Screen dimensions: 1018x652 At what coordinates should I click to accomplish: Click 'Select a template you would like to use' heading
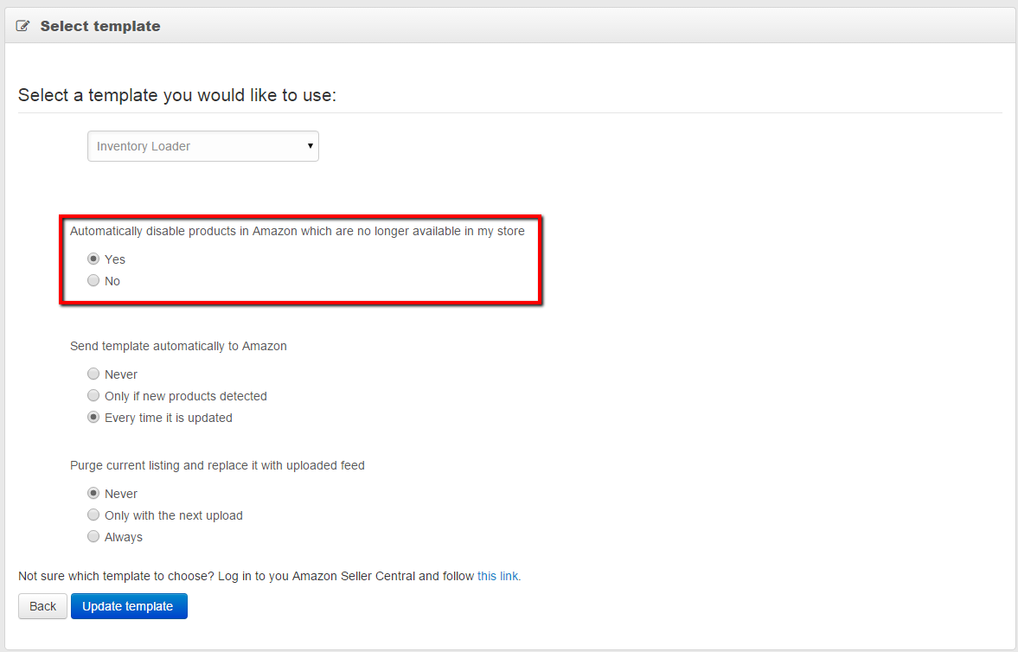pos(177,95)
